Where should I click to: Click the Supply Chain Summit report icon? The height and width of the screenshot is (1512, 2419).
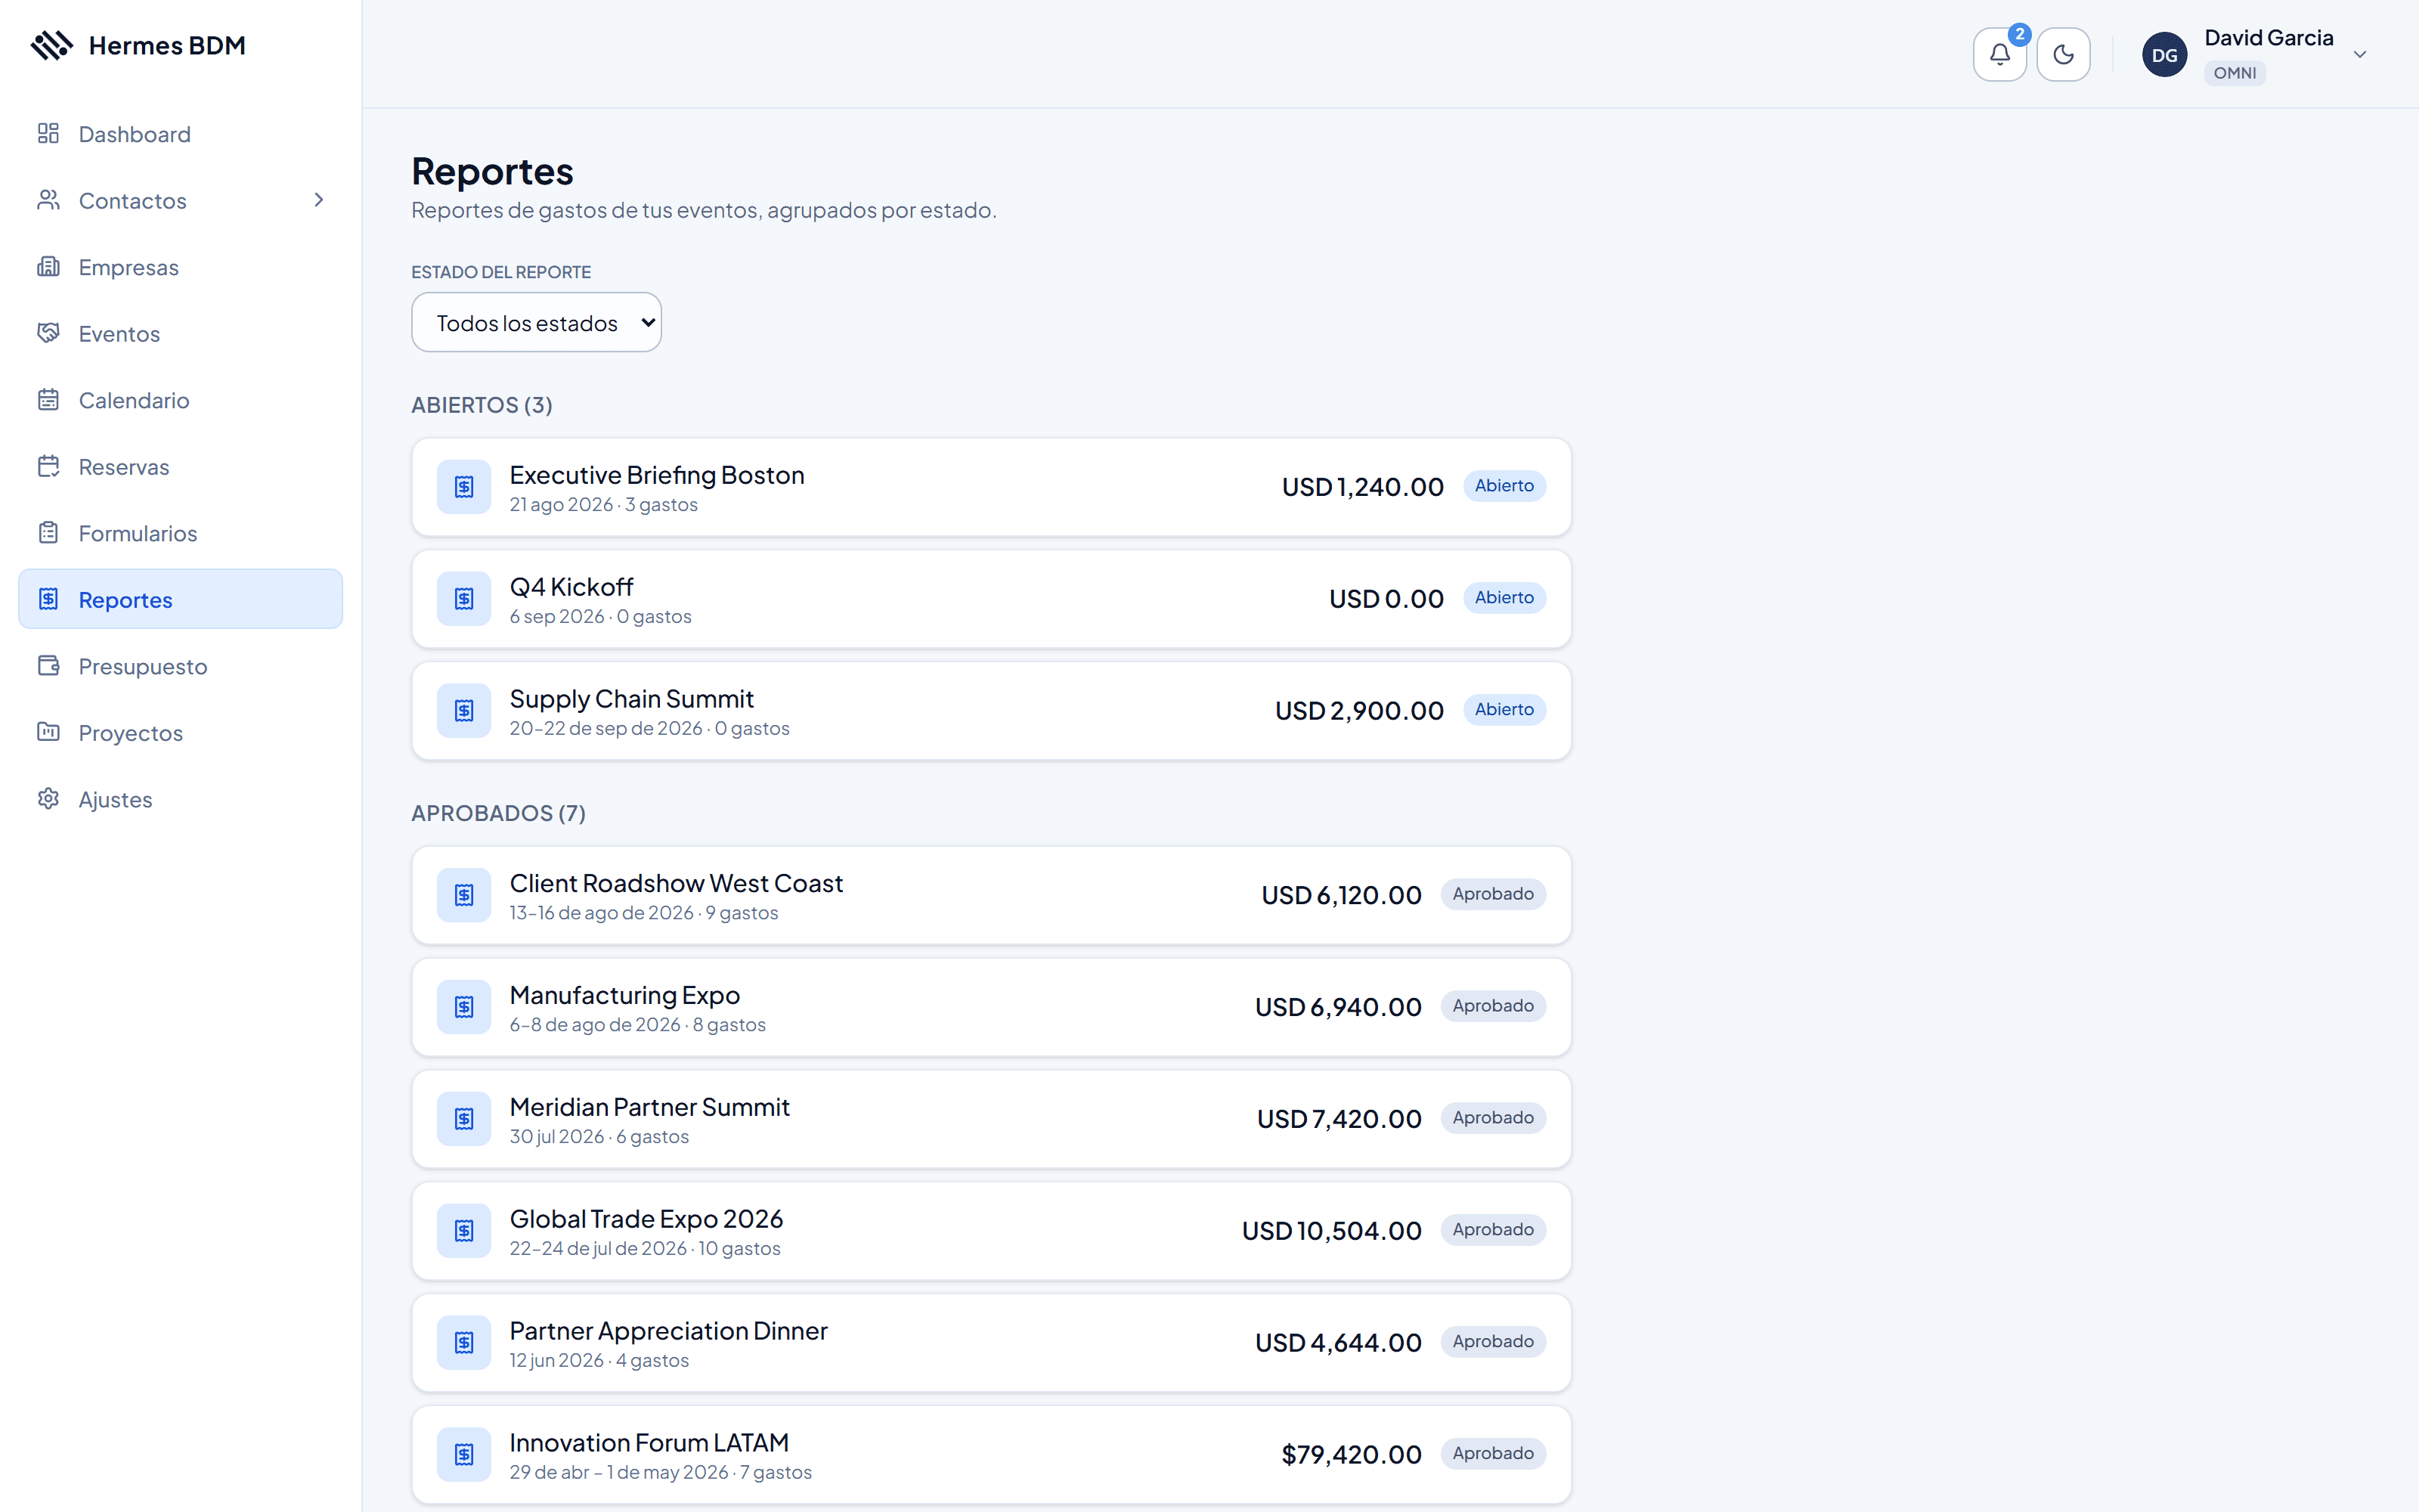click(x=464, y=711)
